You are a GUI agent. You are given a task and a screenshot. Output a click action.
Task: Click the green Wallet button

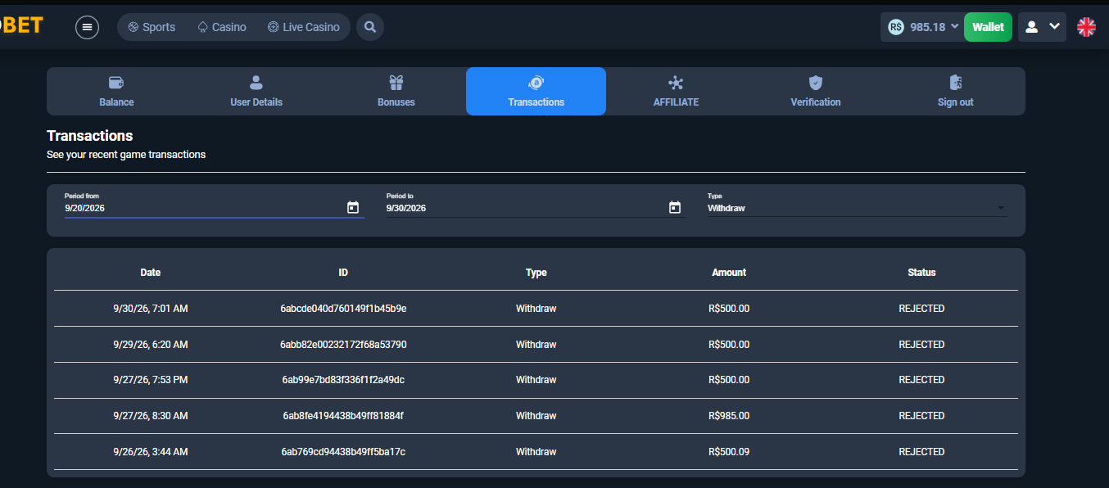(988, 27)
